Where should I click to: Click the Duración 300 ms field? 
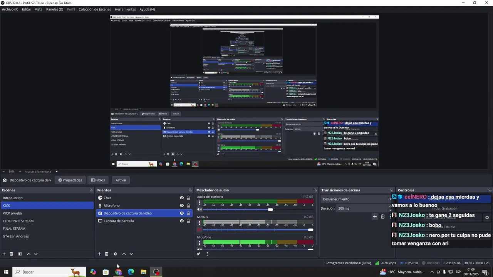click(363, 208)
